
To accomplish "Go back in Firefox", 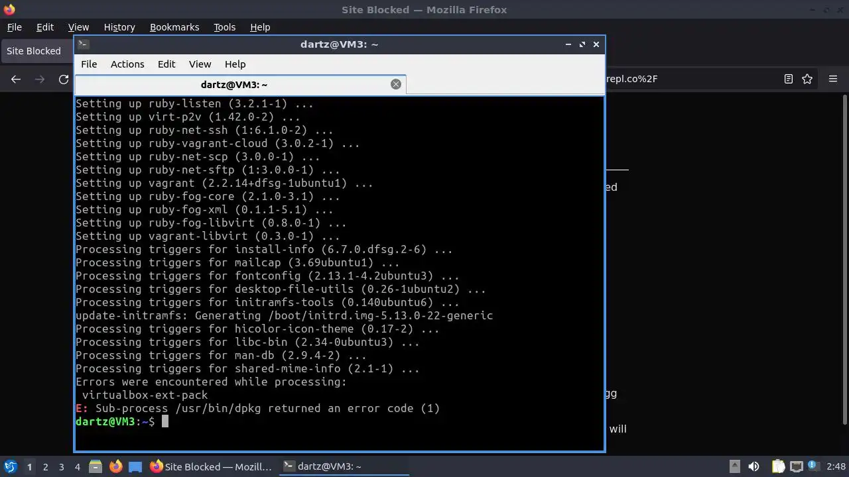I will [x=16, y=79].
